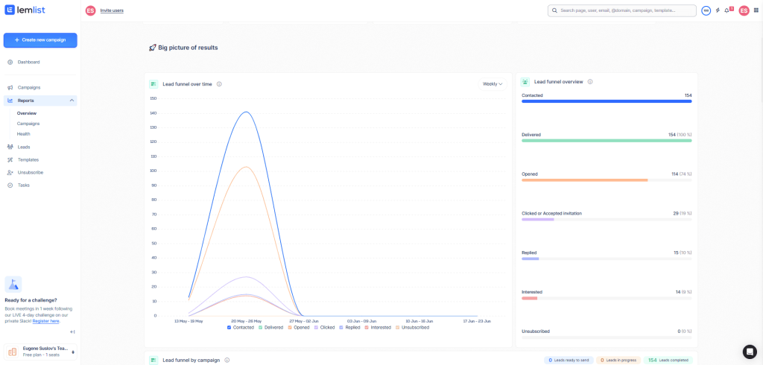Click Leads in progress badge
763x365 pixels.
click(618, 360)
